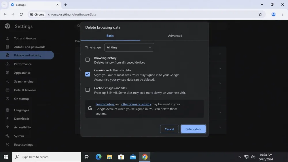Open Task View from the taskbar
This screenshot has width=288, height=162.
point(87,157)
